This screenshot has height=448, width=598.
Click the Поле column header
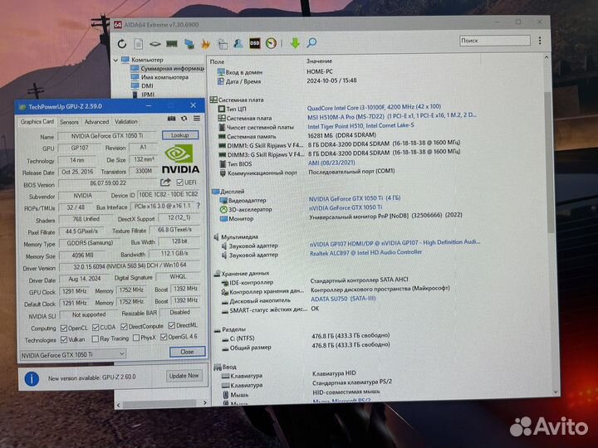tap(218, 61)
